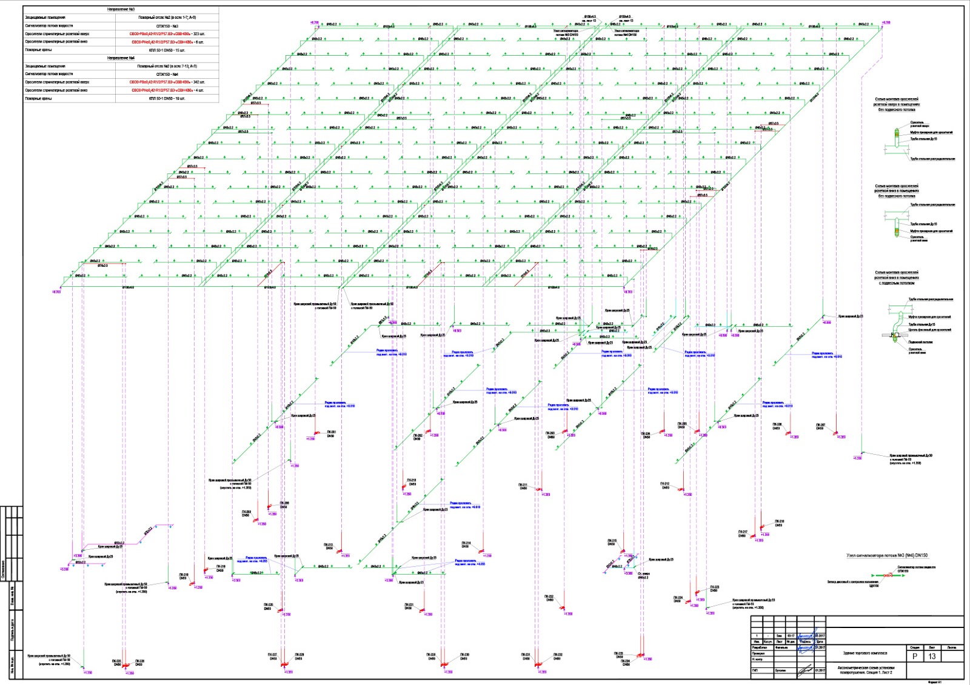Click the red-green flow detector valve symbol
Image resolution: width=970 pixels, height=685 pixels.
click(x=889, y=575)
